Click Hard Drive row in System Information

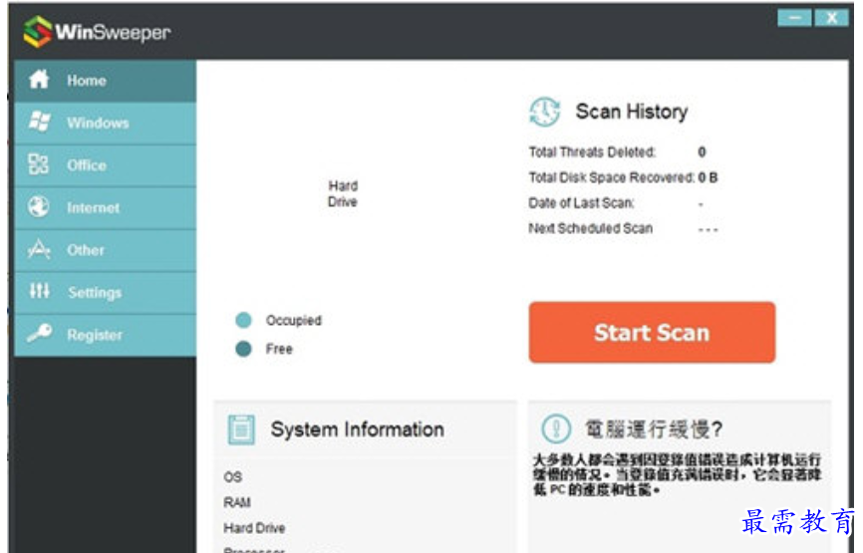(x=254, y=528)
